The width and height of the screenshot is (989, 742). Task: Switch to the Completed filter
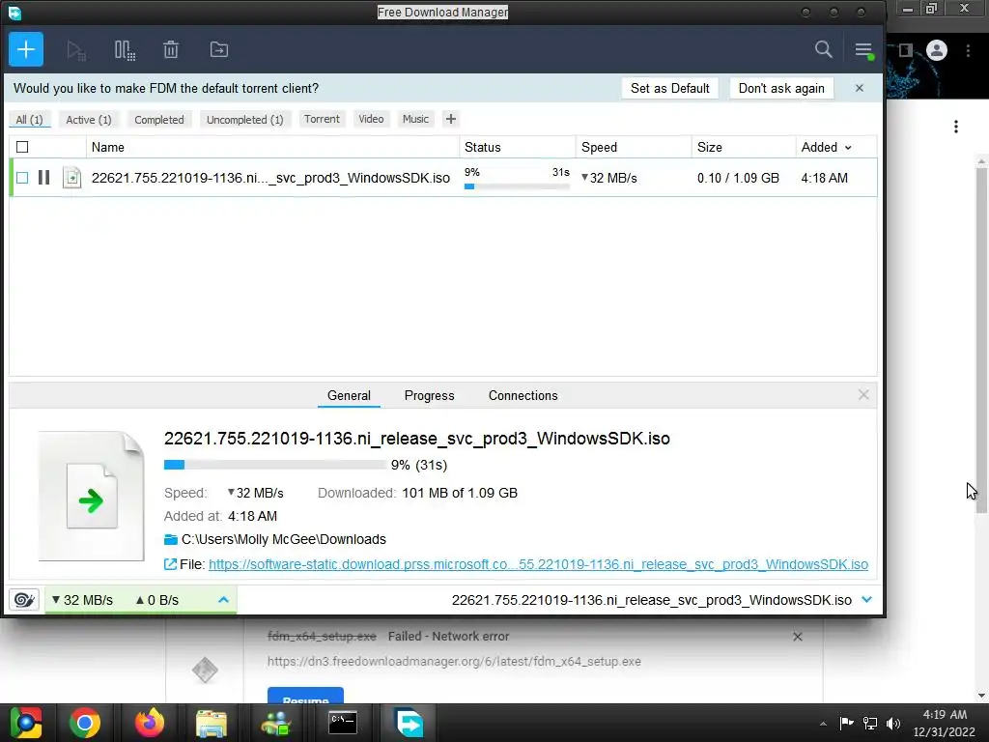click(159, 119)
